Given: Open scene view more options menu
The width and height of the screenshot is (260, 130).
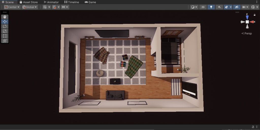Looking at the screenshot, I should [x=257, y=1].
